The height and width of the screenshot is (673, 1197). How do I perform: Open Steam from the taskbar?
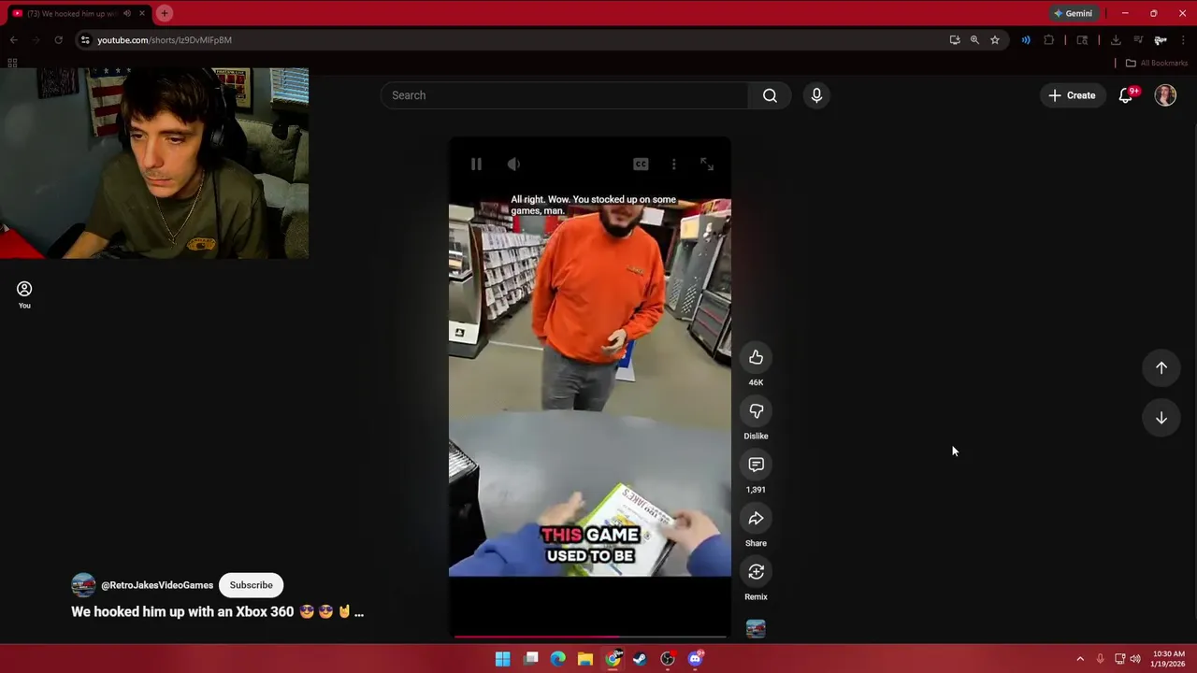click(640, 659)
